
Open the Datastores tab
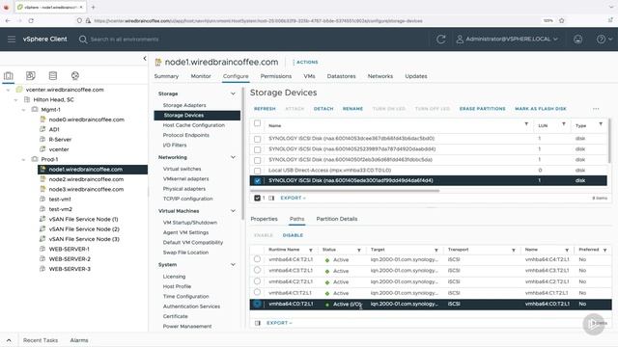341,76
